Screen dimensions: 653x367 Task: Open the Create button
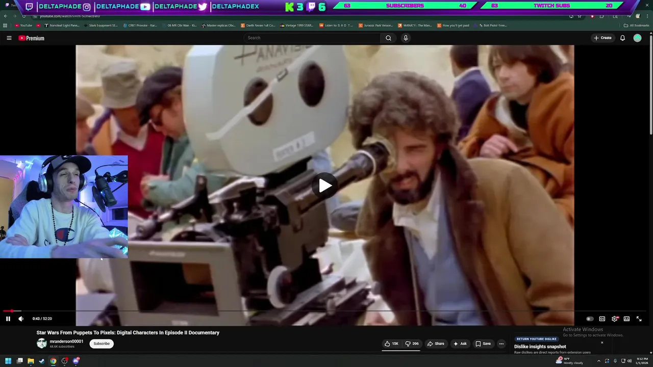coord(602,38)
